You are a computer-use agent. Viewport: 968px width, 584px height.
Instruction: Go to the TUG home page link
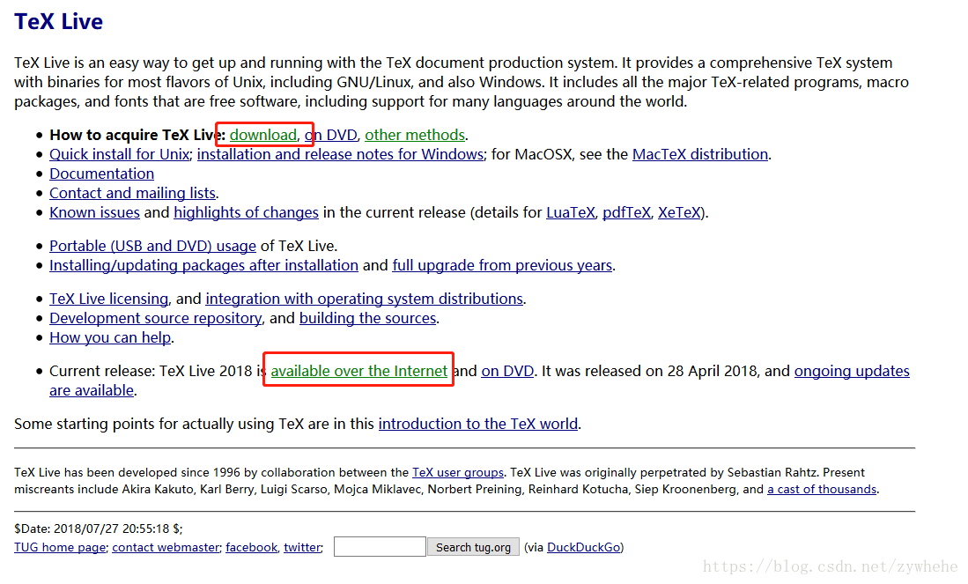[x=60, y=547]
